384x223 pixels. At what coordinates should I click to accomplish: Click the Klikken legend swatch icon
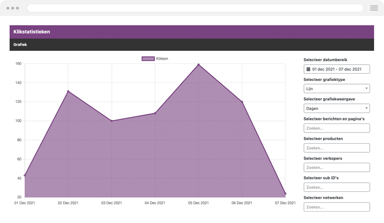(x=148, y=58)
